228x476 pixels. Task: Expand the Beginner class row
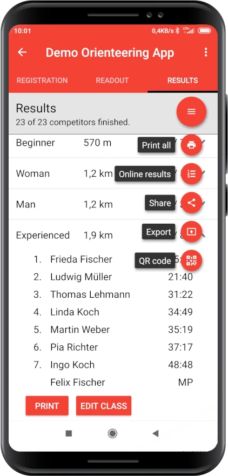113,143
